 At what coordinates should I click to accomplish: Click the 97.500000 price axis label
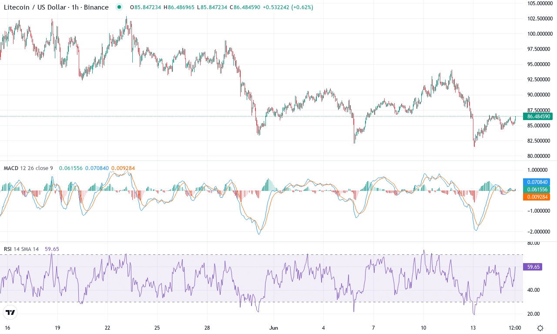[540, 49]
